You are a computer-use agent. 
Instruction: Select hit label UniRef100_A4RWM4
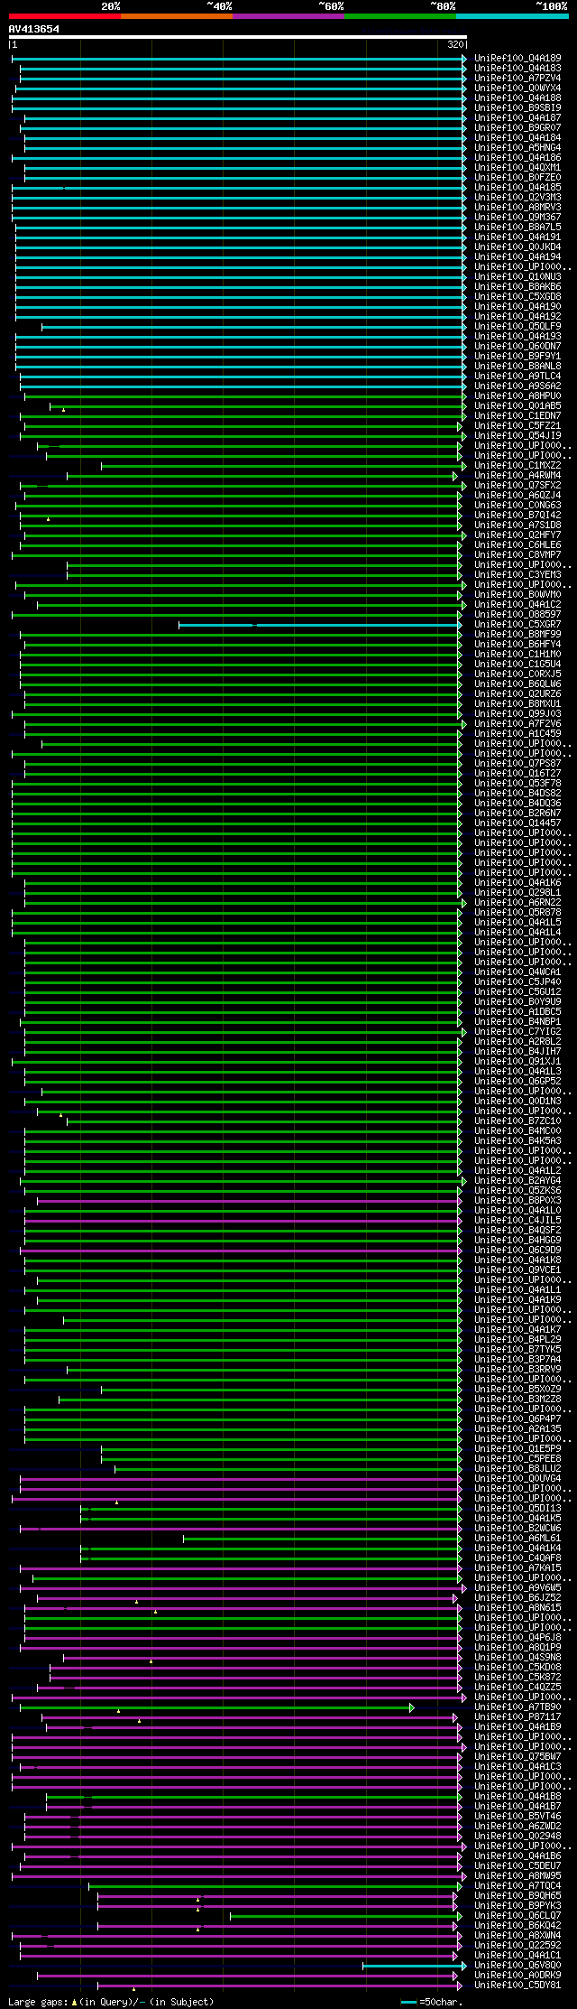pos(517,476)
